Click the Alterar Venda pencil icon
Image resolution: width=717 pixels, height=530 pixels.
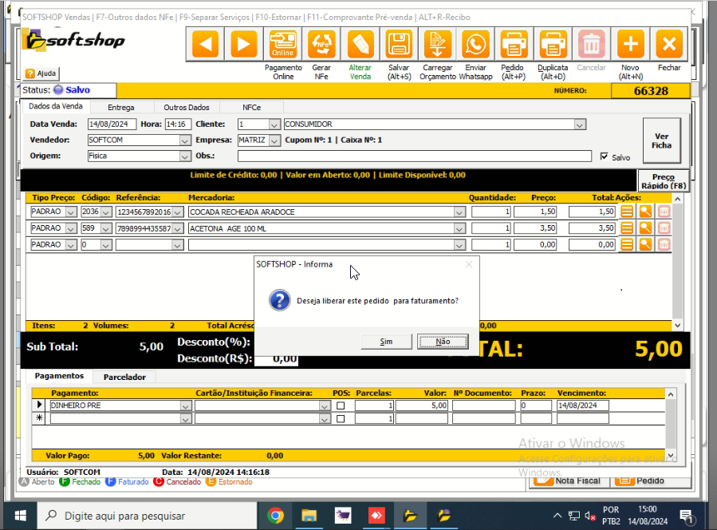pyautogui.click(x=360, y=44)
